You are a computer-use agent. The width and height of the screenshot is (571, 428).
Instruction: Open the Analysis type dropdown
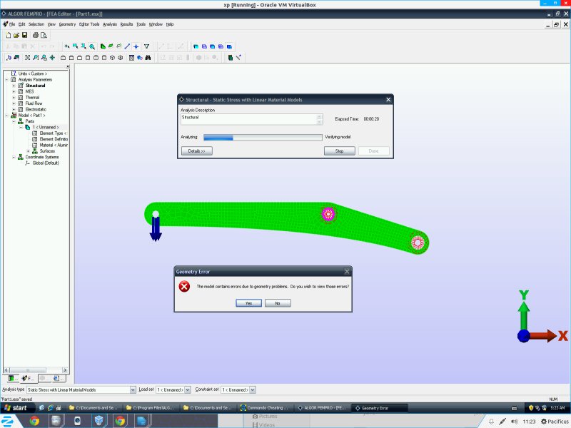[133, 389]
